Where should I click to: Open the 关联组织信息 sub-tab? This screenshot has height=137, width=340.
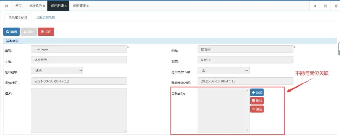pyautogui.click(x=46, y=18)
